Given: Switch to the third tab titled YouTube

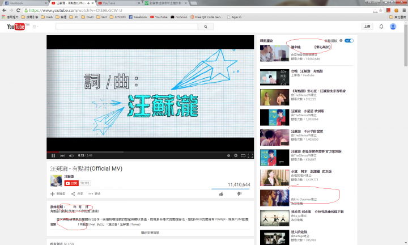Looking at the screenshot, I should 118,3.
